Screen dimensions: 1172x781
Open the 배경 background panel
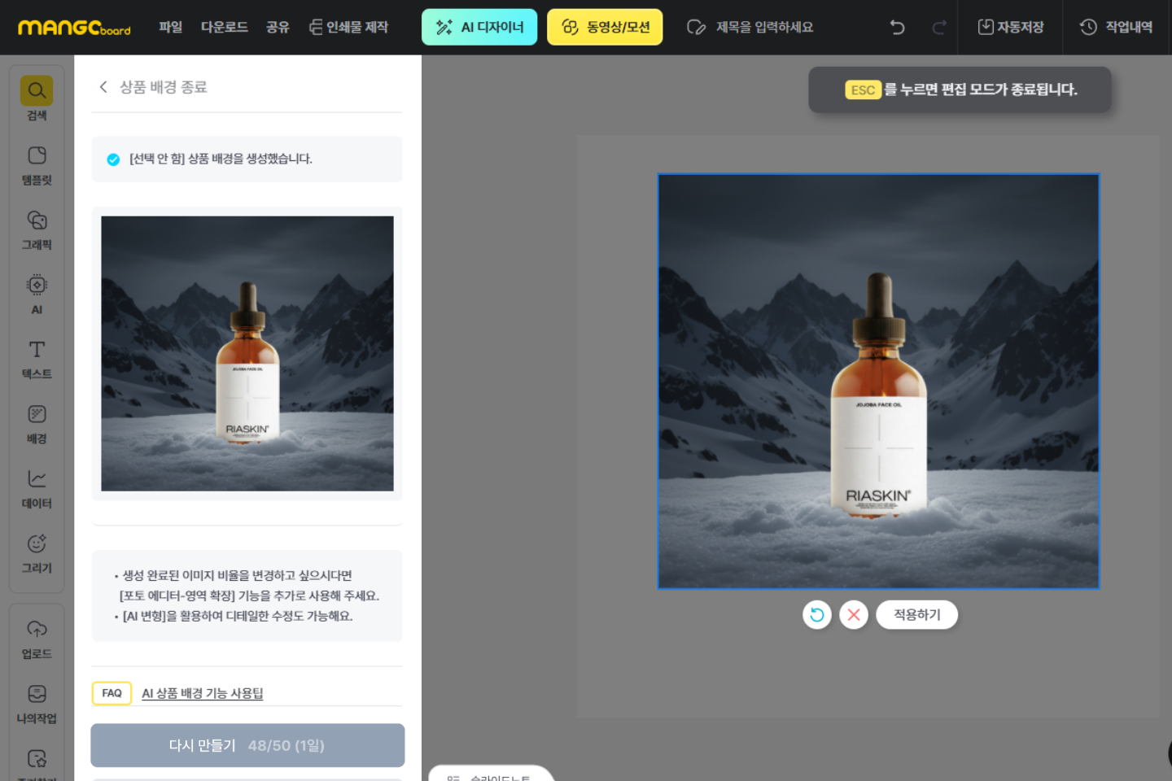click(x=37, y=423)
